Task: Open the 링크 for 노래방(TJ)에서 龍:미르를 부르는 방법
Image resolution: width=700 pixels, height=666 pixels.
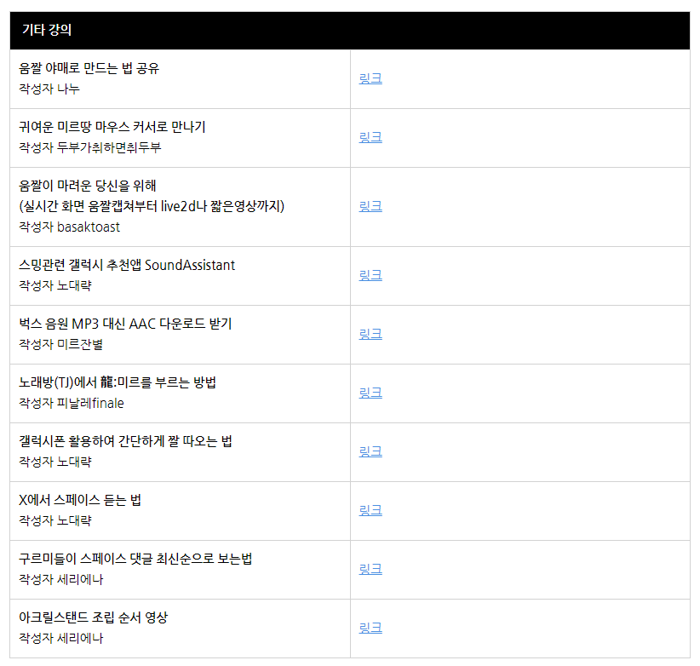Action: (x=370, y=393)
